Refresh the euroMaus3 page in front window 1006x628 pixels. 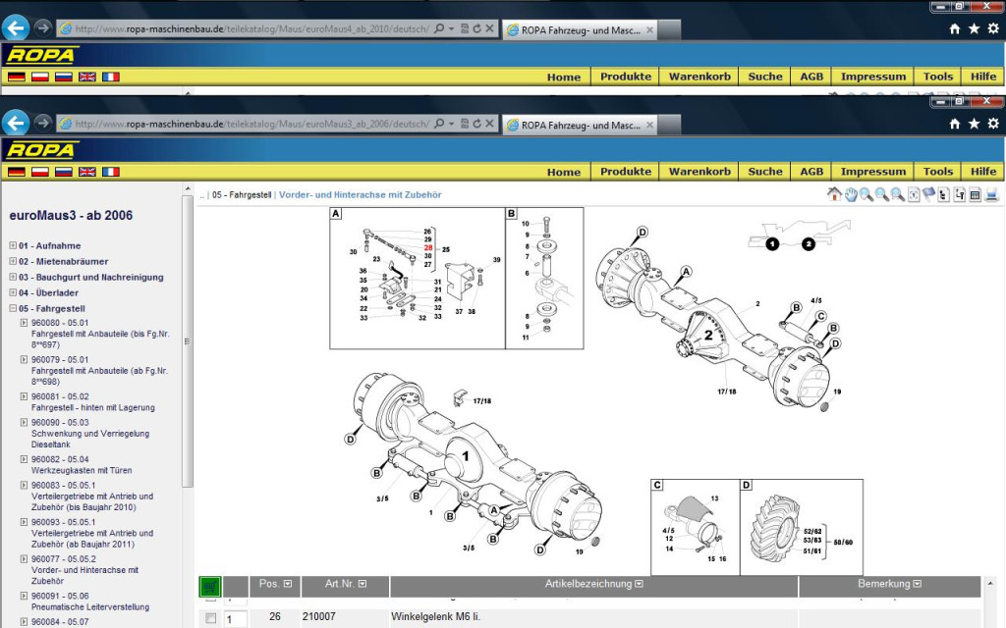[x=477, y=123]
